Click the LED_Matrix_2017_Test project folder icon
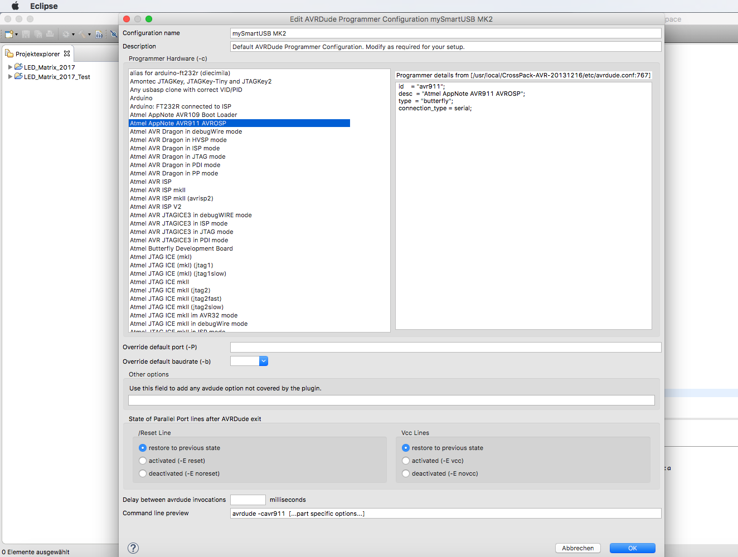The image size is (738, 557). (18, 76)
